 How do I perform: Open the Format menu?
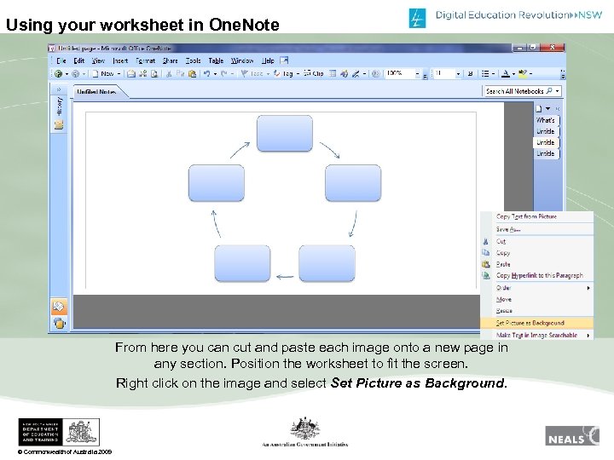[x=145, y=60]
